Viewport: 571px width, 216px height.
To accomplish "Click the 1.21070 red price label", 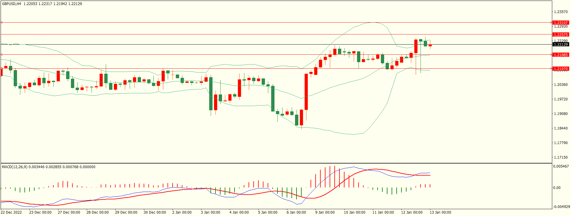I will click(x=560, y=69).
